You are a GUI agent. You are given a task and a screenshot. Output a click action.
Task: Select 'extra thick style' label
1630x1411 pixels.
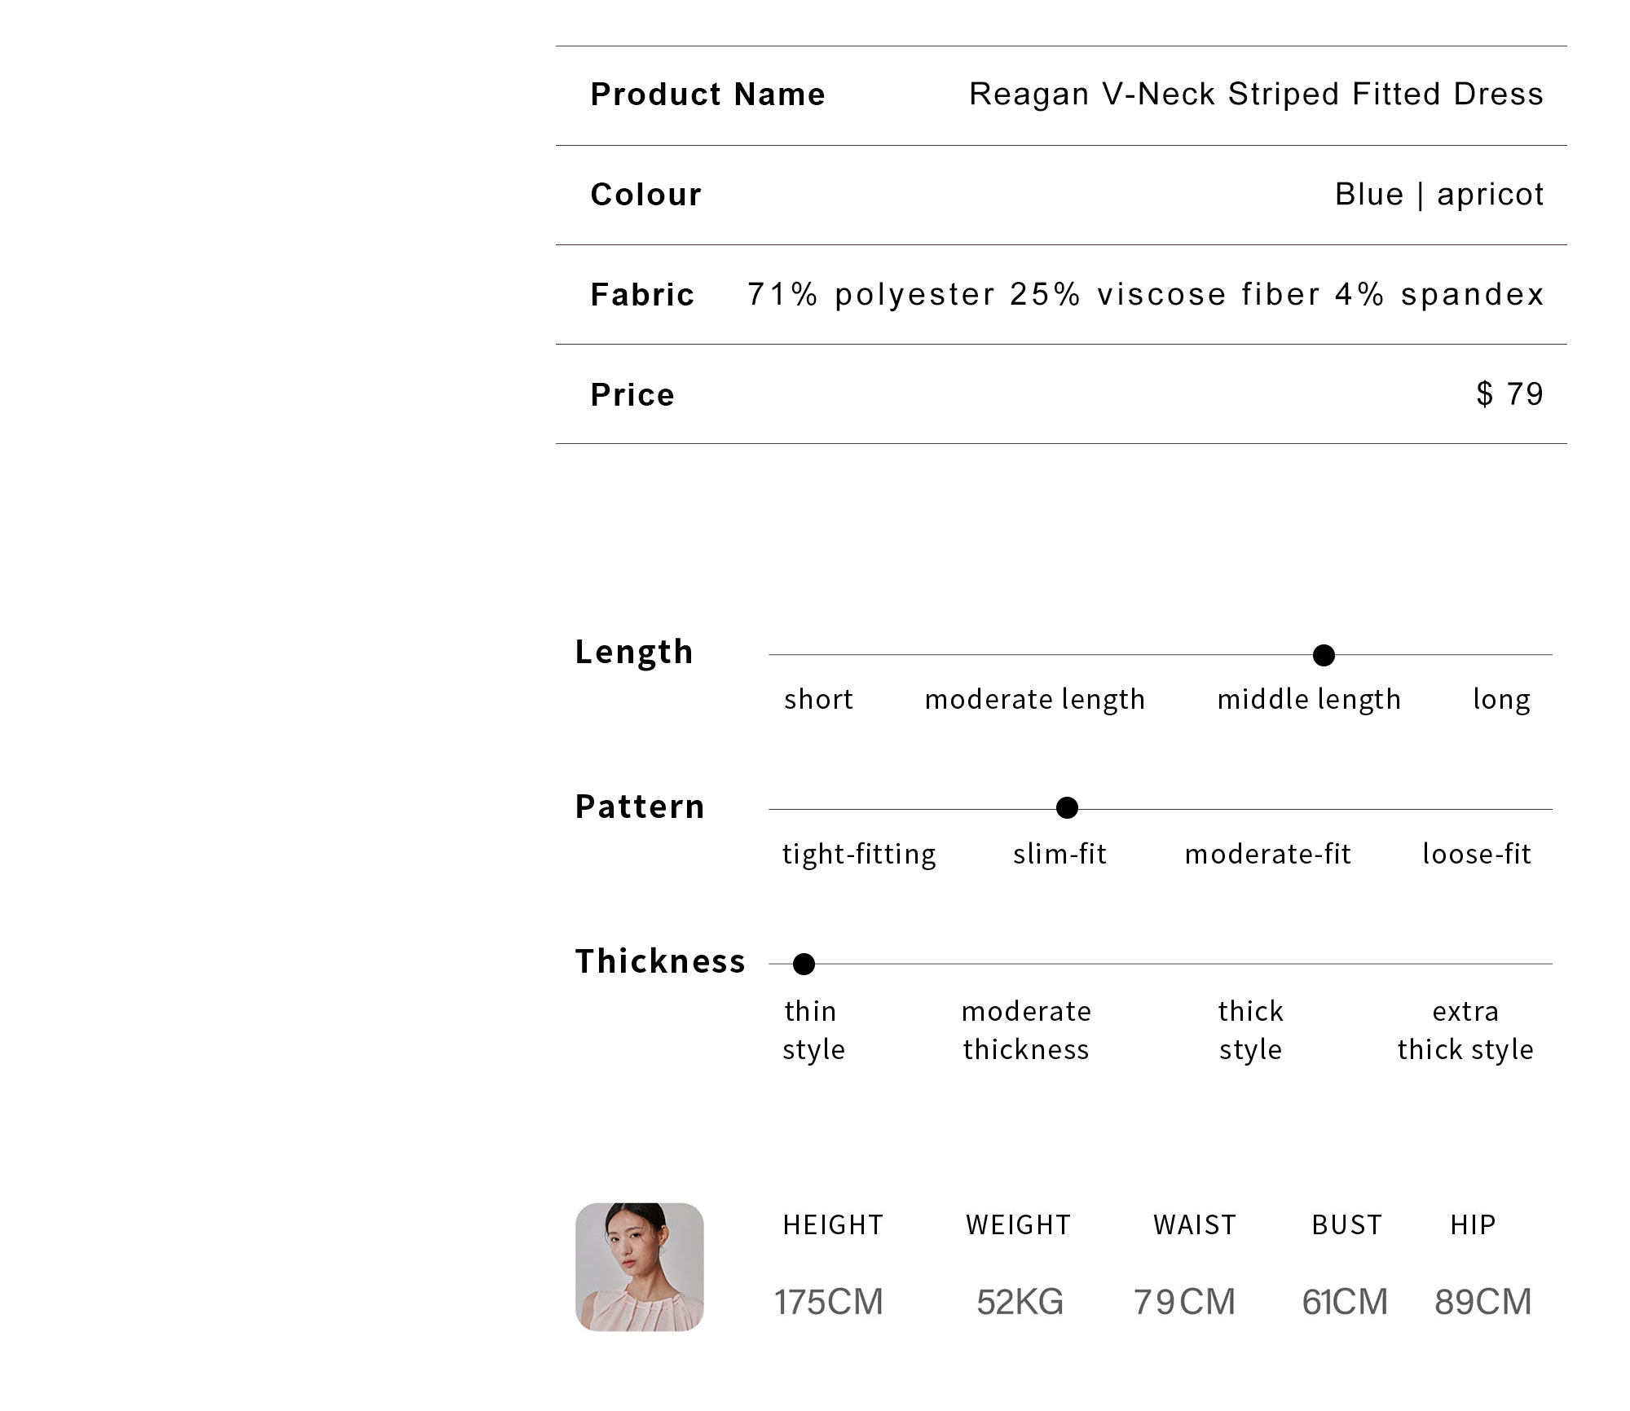[1465, 1031]
